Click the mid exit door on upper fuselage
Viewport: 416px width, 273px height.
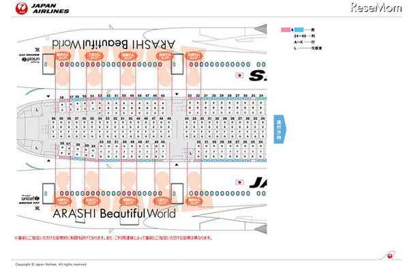(x=177, y=63)
